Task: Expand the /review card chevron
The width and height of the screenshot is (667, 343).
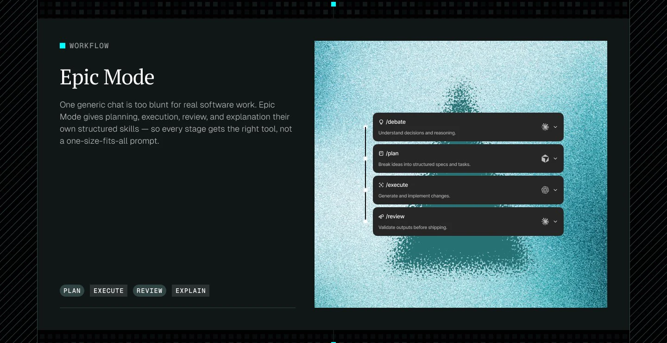Action: pos(555,222)
